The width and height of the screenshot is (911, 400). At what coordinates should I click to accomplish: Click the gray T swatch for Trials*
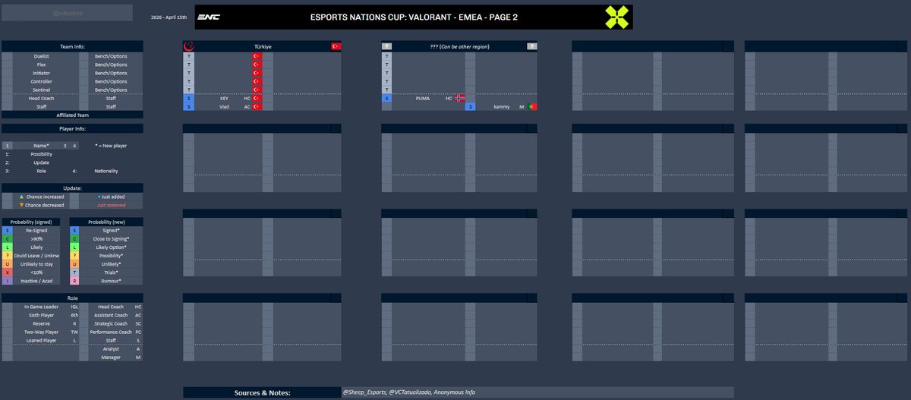point(74,272)
